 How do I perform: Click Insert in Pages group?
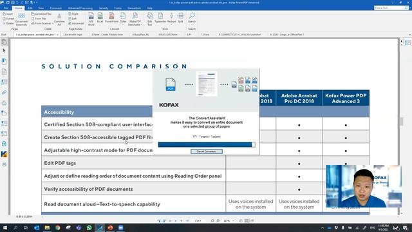pos(8,14)
